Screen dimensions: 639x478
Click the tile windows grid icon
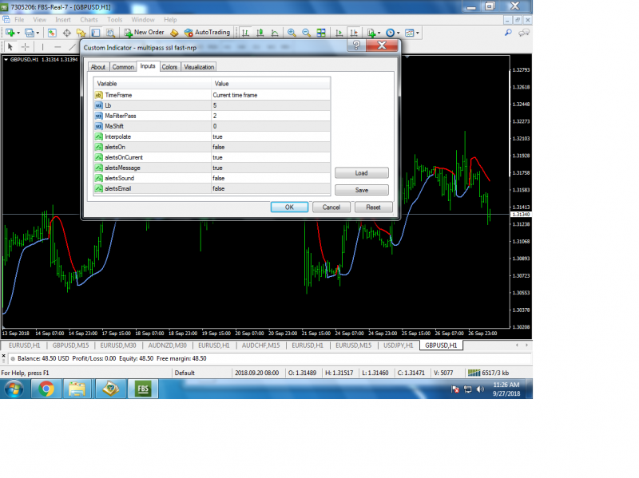tap(321, 33)
